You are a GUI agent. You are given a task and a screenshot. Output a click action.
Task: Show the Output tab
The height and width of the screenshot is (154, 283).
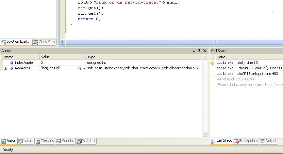point(269,141)
